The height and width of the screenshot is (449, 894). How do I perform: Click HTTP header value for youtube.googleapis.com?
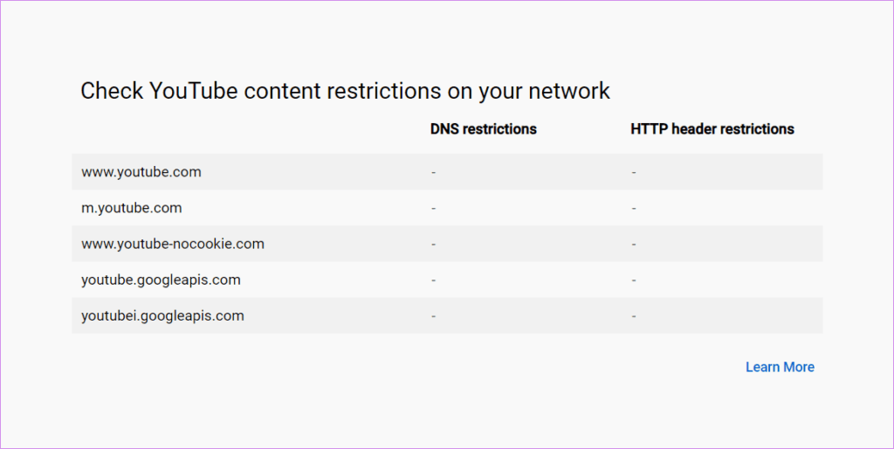634,280
